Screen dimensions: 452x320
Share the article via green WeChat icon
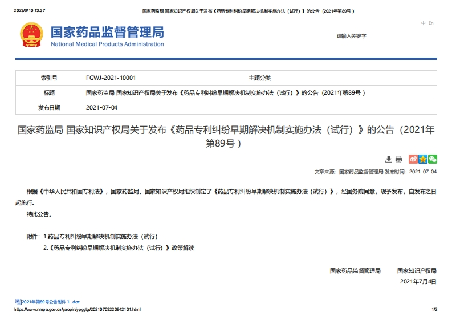coord(433,159)
